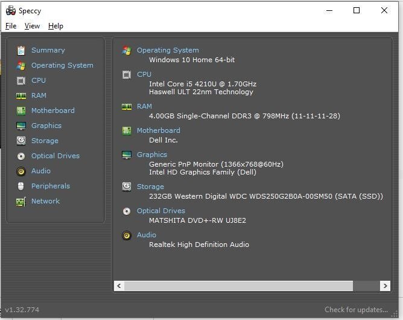Click the Peripherals mouse icon in sidebar

[21, 187]
